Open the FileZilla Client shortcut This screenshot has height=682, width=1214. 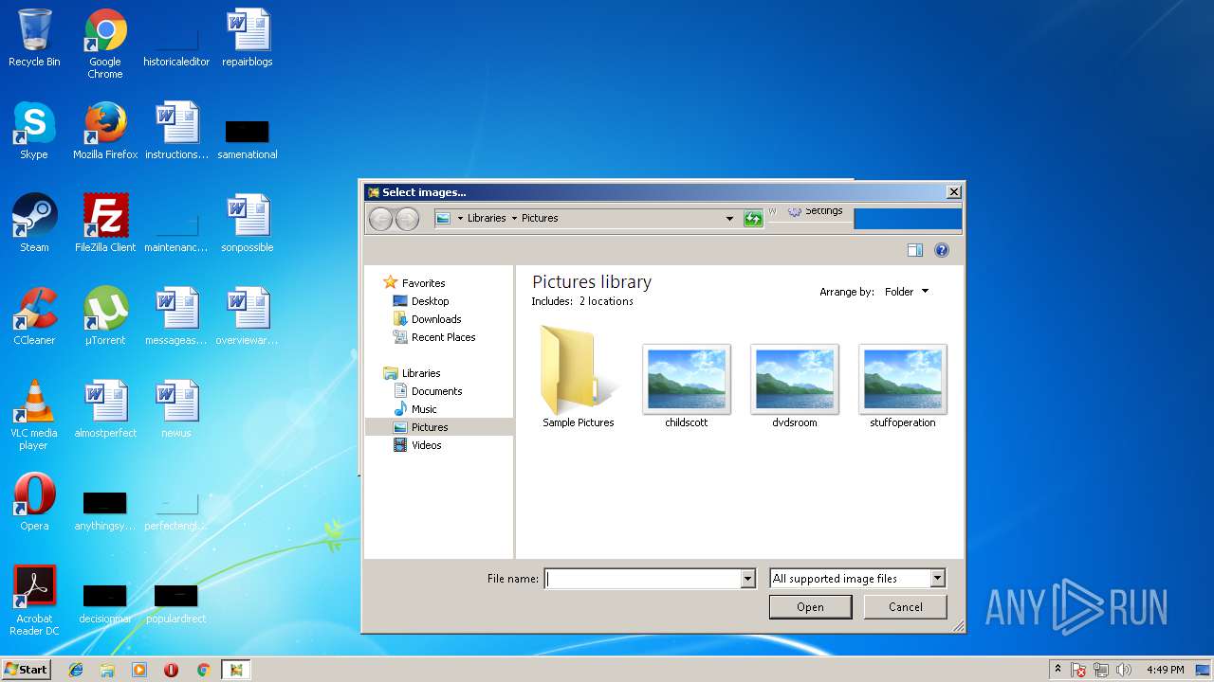(105, 224)
